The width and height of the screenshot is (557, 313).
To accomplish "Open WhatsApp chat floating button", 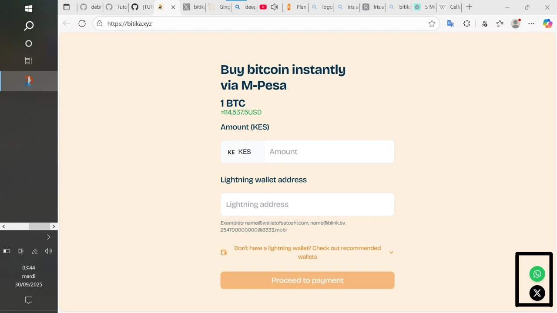I will coord(537,274).
